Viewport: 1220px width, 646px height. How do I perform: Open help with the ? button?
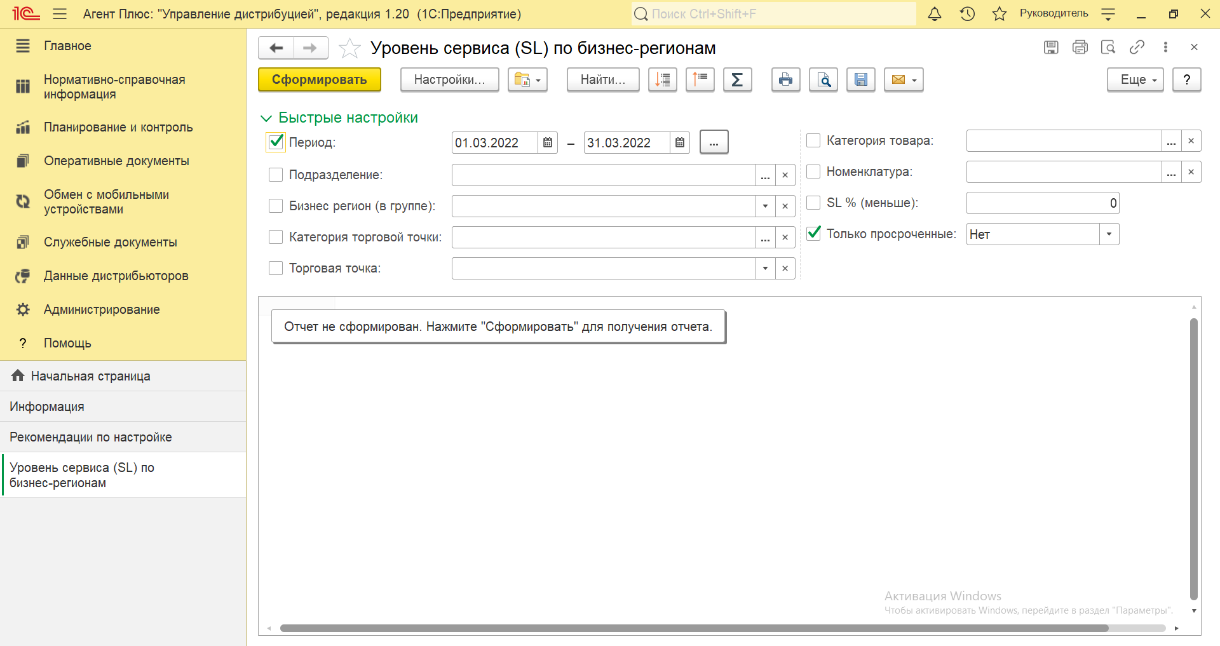[x=1186, y=79]
